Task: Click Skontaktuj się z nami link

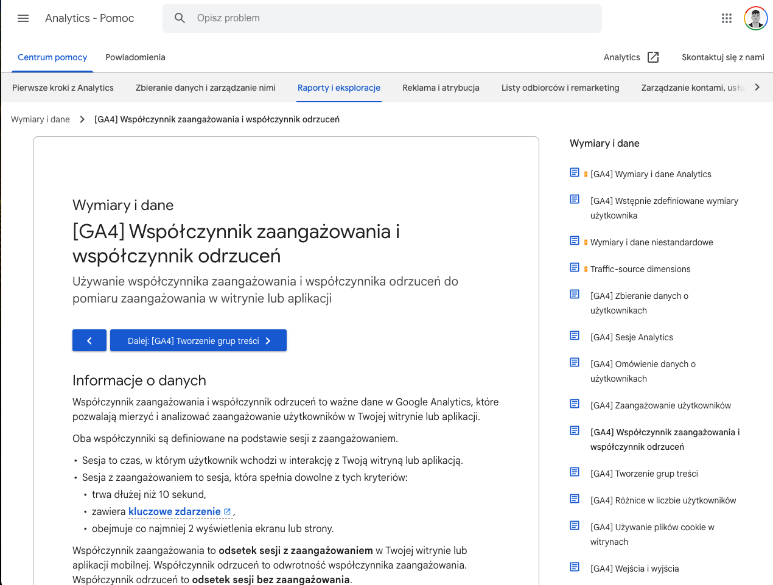Action: point(723,57)
